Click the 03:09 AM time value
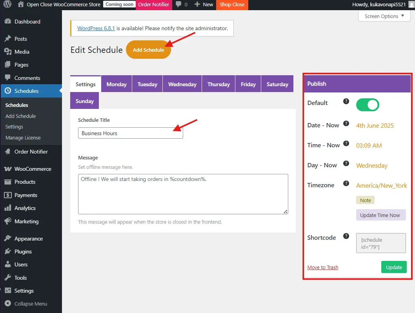The height and width of the screenshot is (313, 415). [369, 145]
